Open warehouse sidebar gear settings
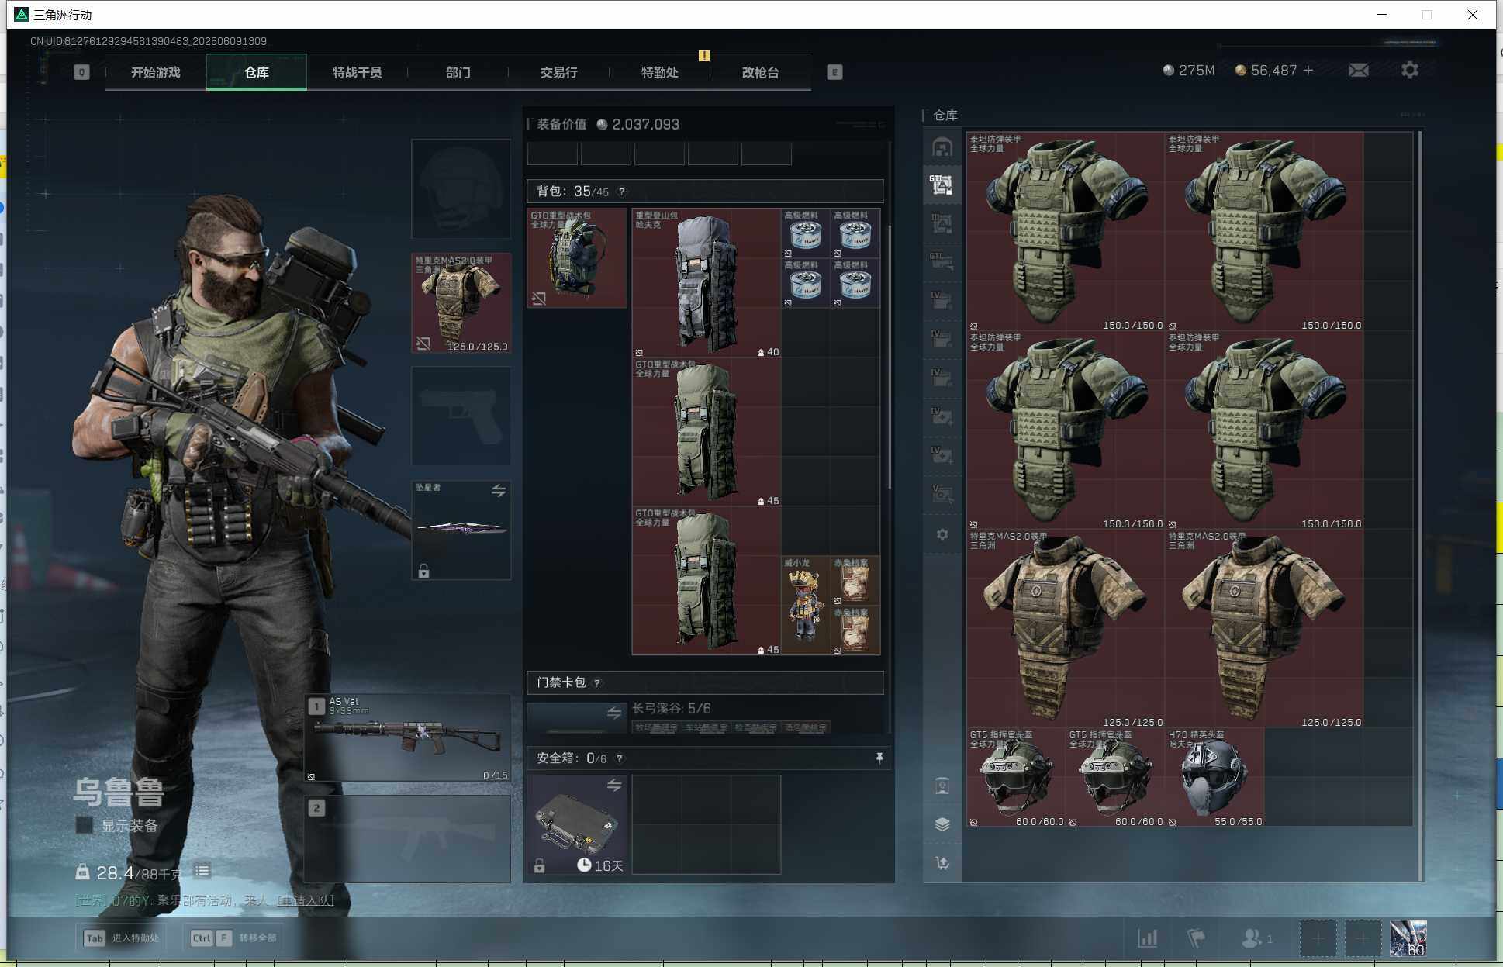The height and width of the screenshot is (967, 1503). tap(942, 534)
